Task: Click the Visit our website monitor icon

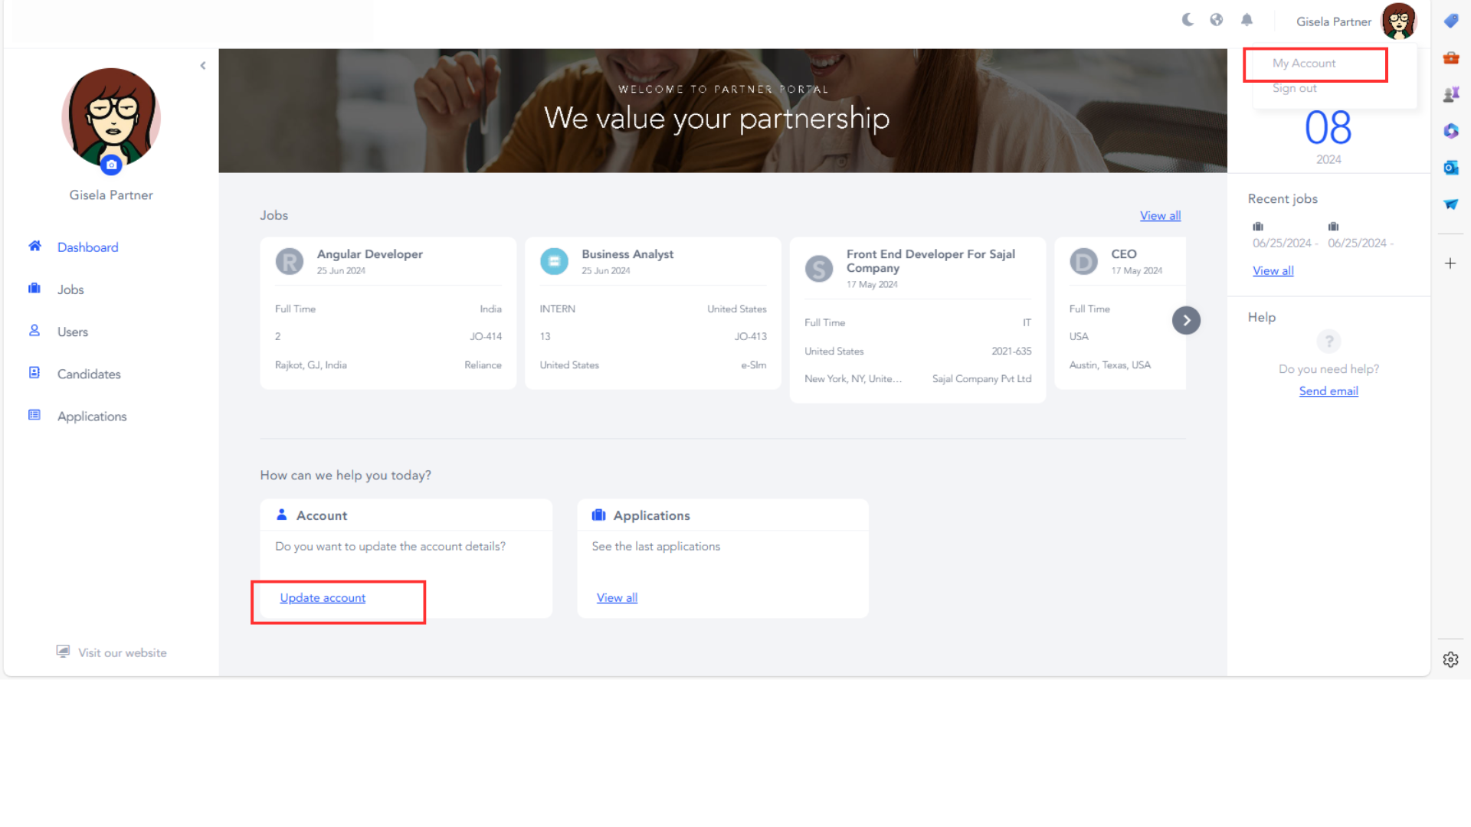Action: pos(63,651)
